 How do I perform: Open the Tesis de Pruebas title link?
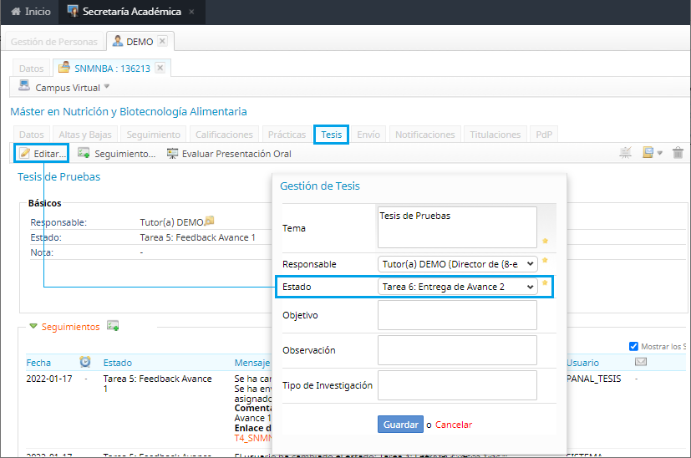click(x=59, y=176)
